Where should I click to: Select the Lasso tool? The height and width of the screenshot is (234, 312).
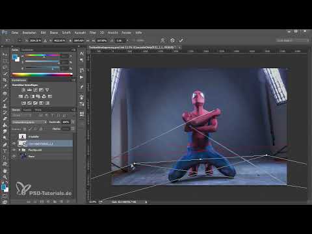pyautogui.click(x=5, y=67)
